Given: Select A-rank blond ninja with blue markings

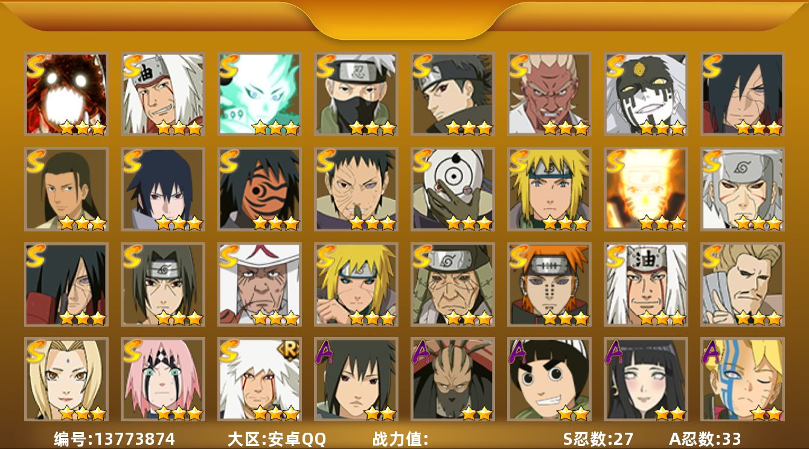Looking at the screenshot, I should 742,379.
